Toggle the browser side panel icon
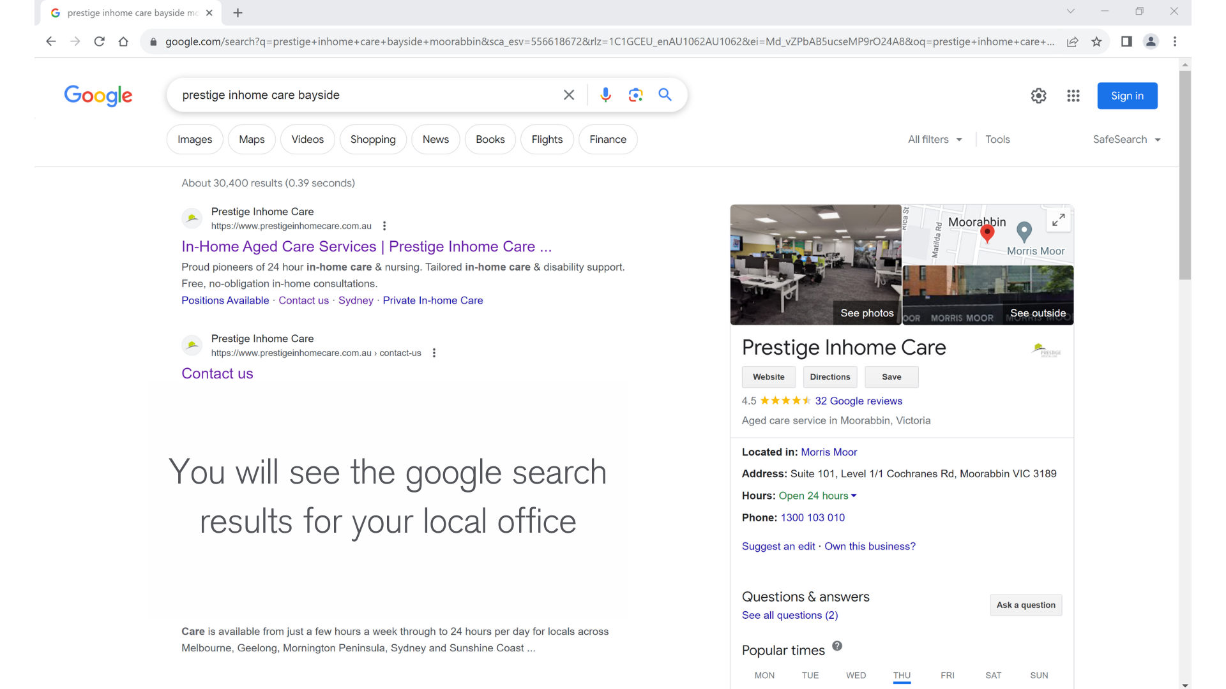The width and height of the screenshot is (1226, 689). [1126, 41]
